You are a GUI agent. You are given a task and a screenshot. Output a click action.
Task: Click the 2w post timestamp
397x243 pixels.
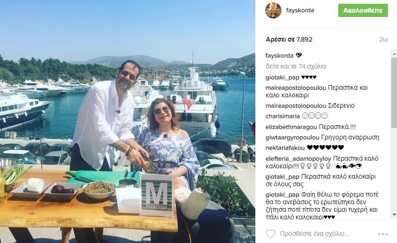coord(383,39)
